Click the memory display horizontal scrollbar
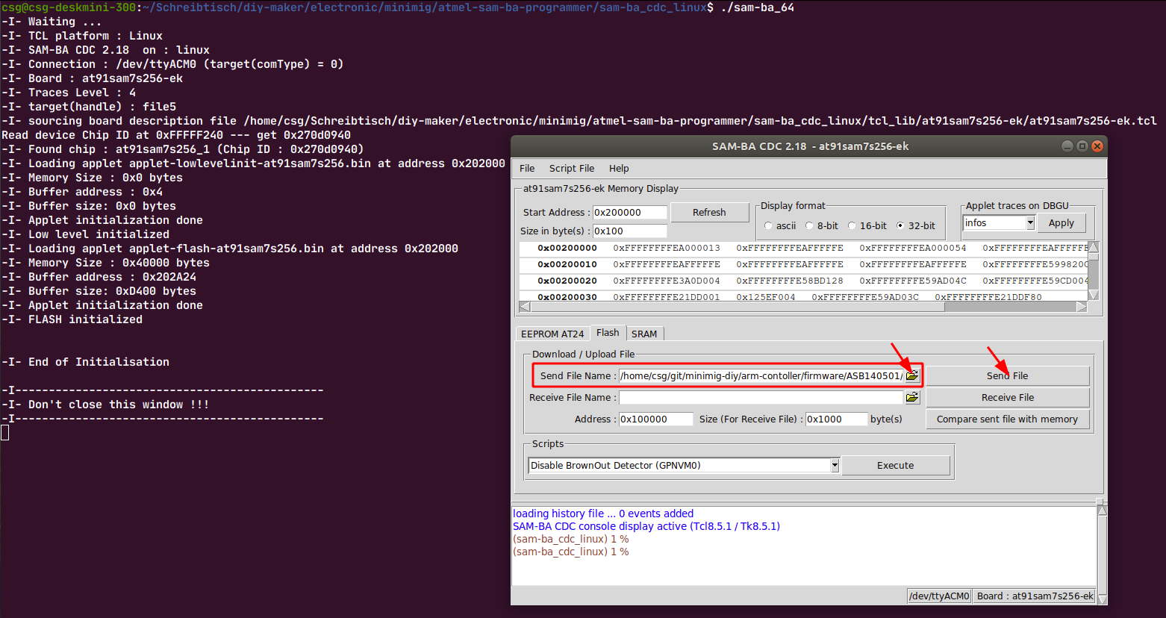Viewport: 1166px width, 618px height. point(802,307)
